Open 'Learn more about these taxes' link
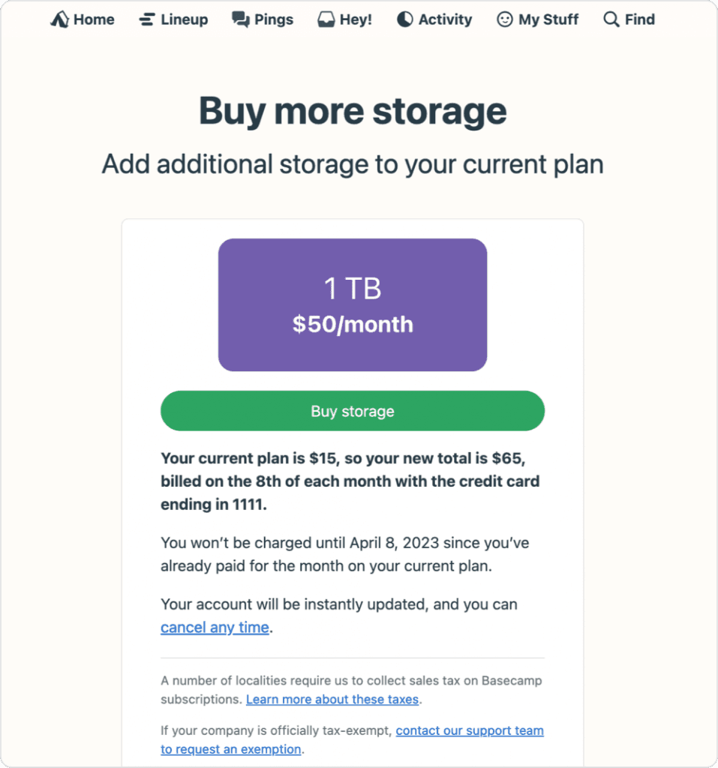 332,700
